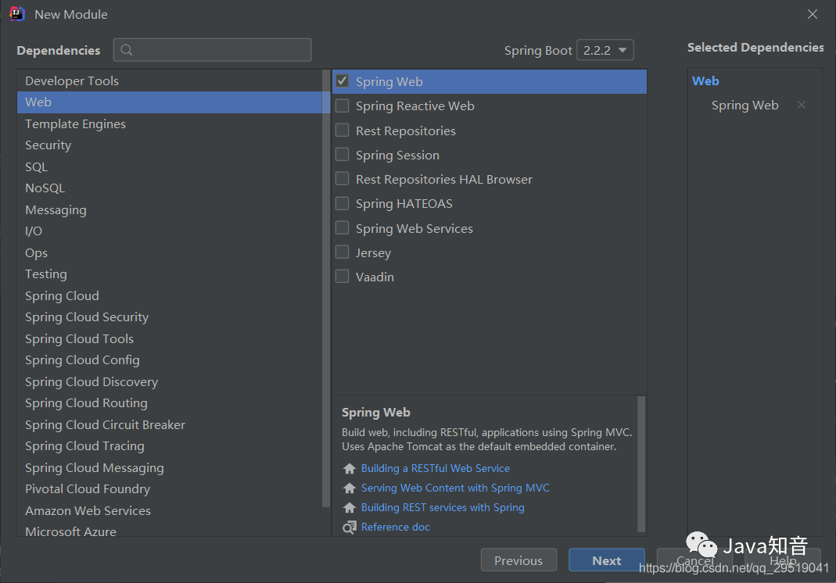Select the Template Engines category
Screen dimensions: 836x583
click(170, 123)
